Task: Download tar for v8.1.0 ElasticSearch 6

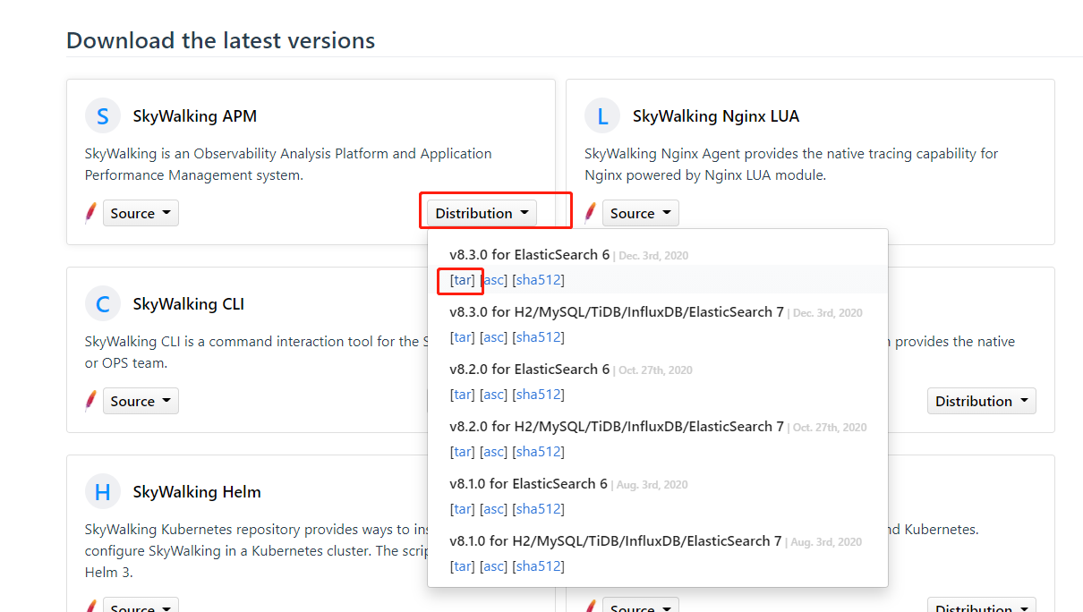Action: tap(462, 509)
